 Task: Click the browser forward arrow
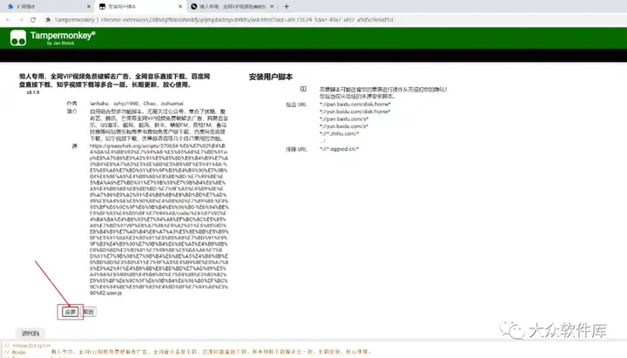click(x=21, y=20)
